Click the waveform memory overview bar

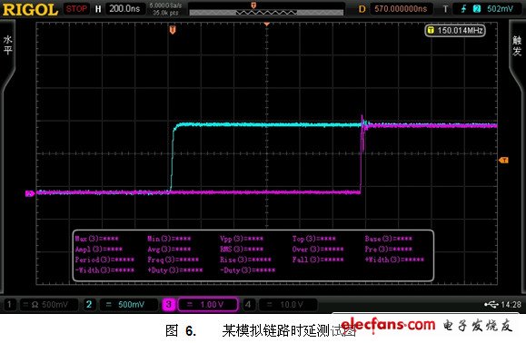(266, 13)
